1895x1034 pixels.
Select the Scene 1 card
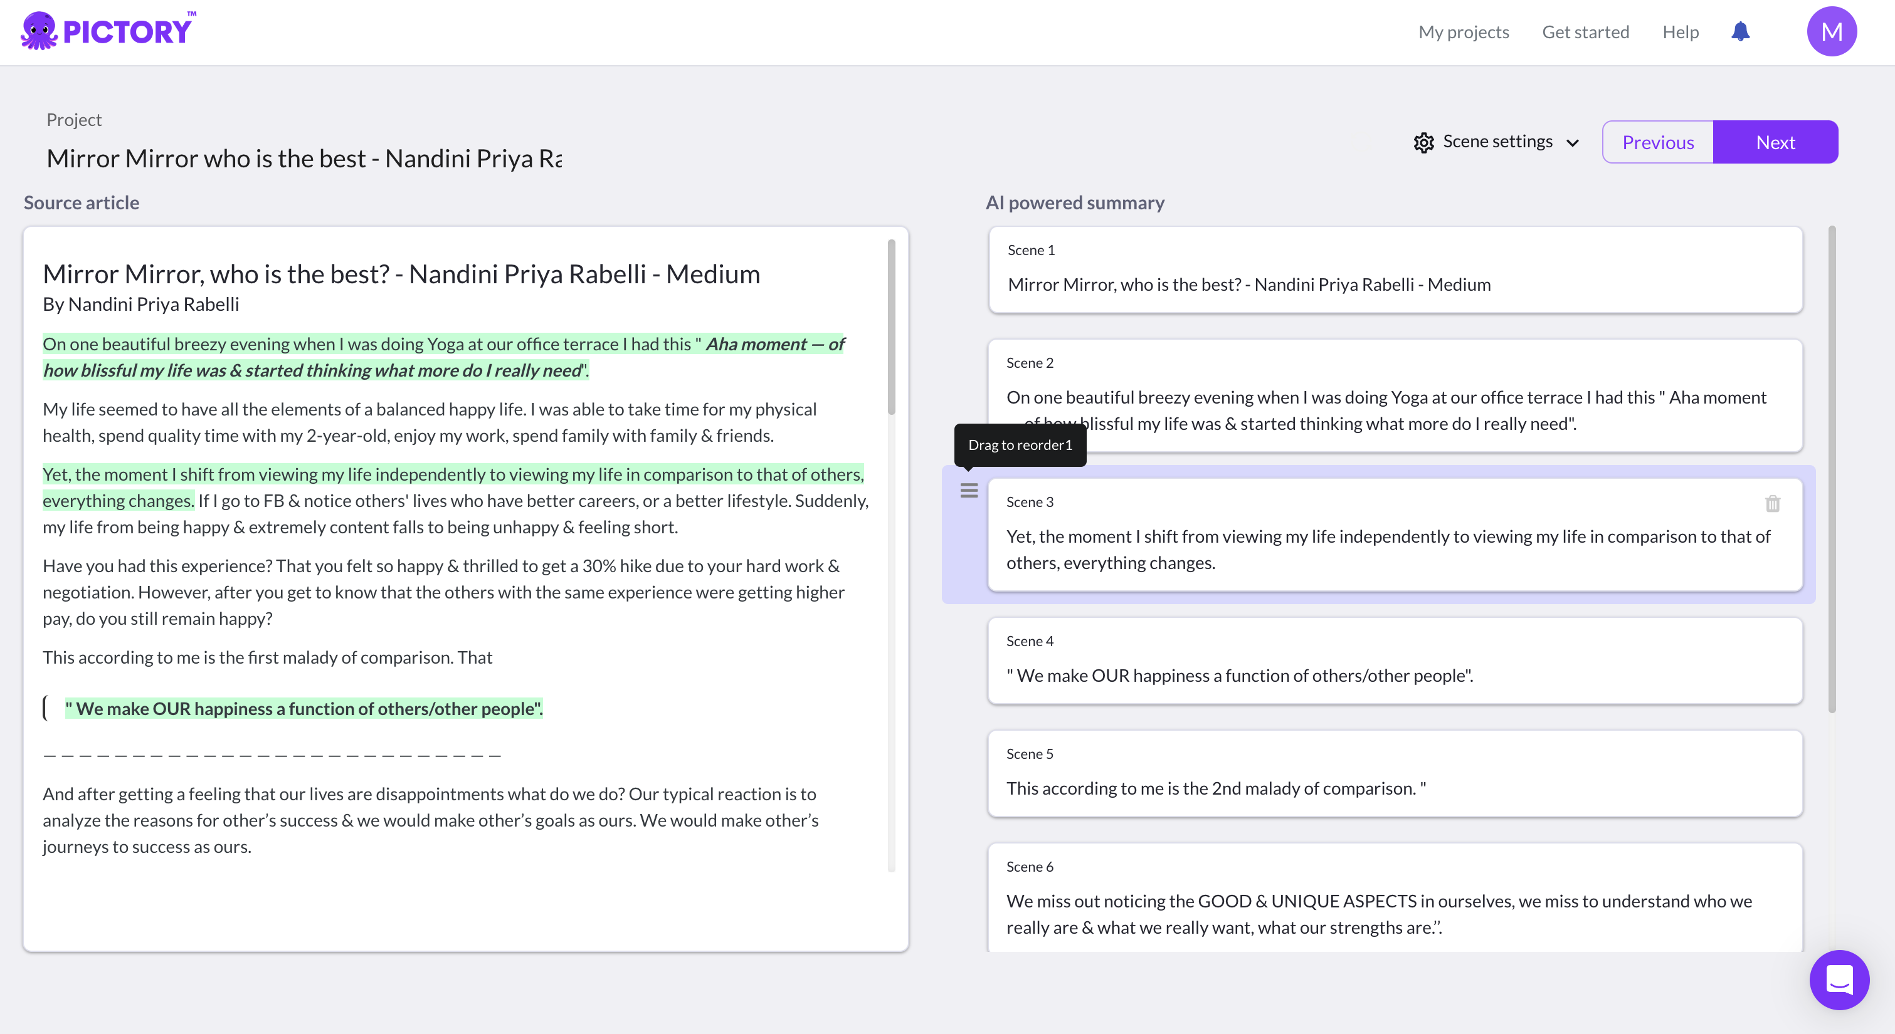pos(1395,270)
